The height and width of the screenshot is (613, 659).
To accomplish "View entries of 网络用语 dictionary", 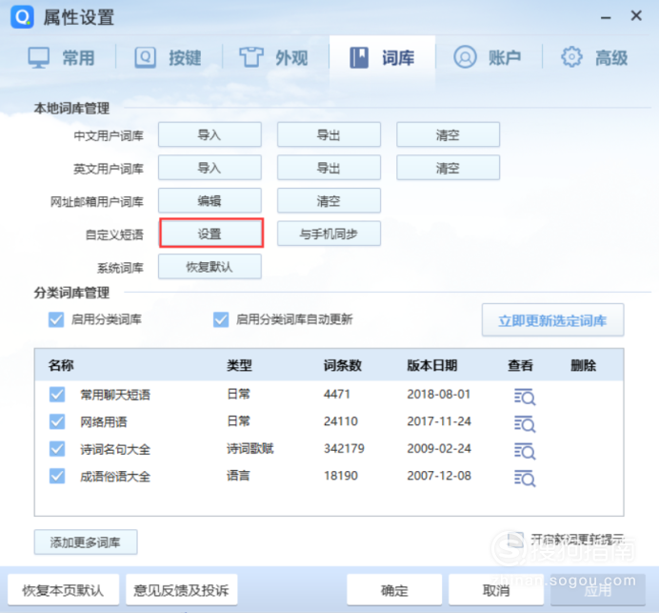I will 525,423.
